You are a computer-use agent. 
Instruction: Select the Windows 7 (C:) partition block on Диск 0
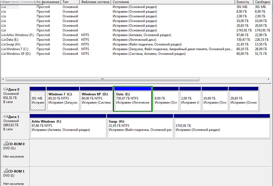point(63,99)
